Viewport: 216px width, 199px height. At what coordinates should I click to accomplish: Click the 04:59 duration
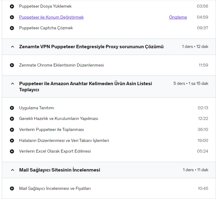click(x=203, y=17)
